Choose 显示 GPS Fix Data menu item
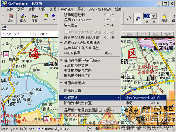 coord(90,20)
